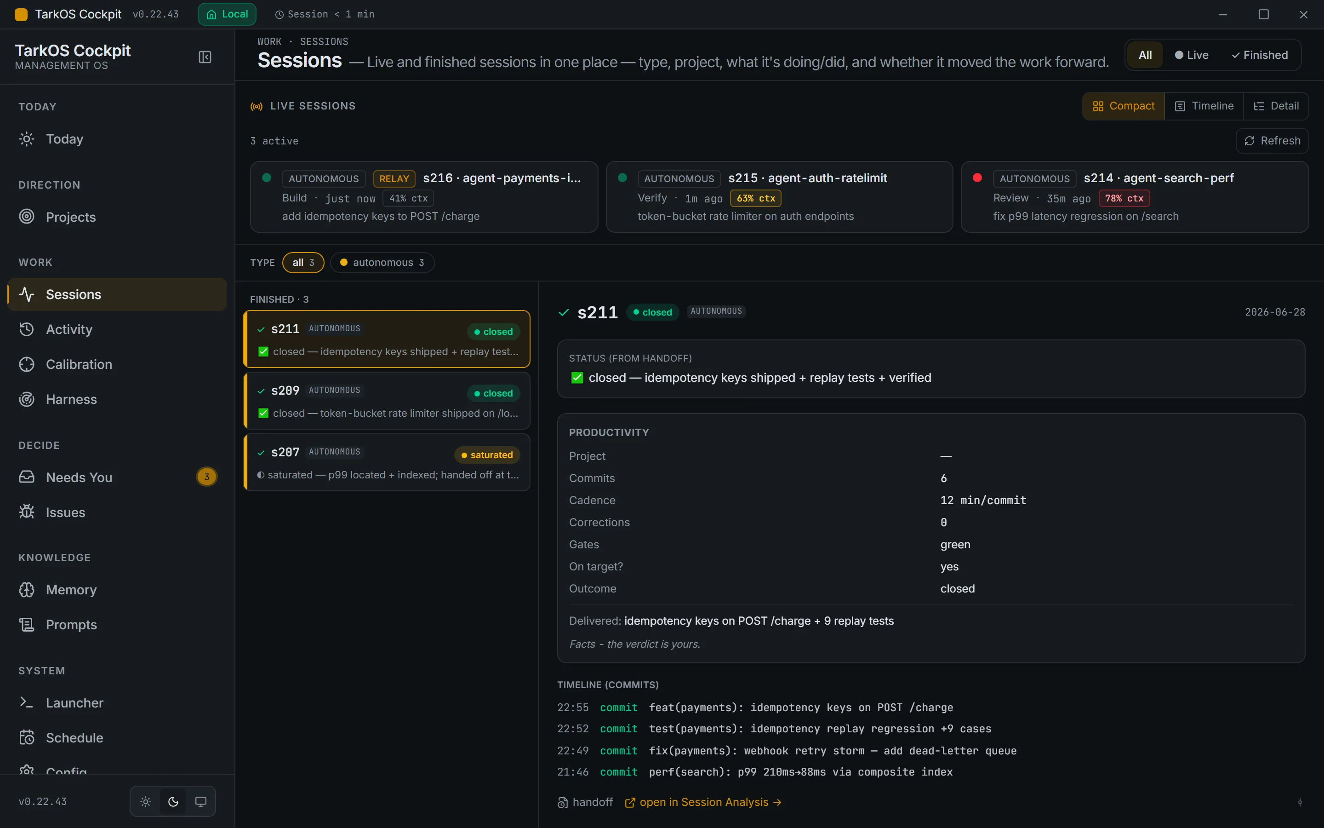Click the '3 active' count text
The width and height of the screenshot is (1324, 828).
point(274,141)
